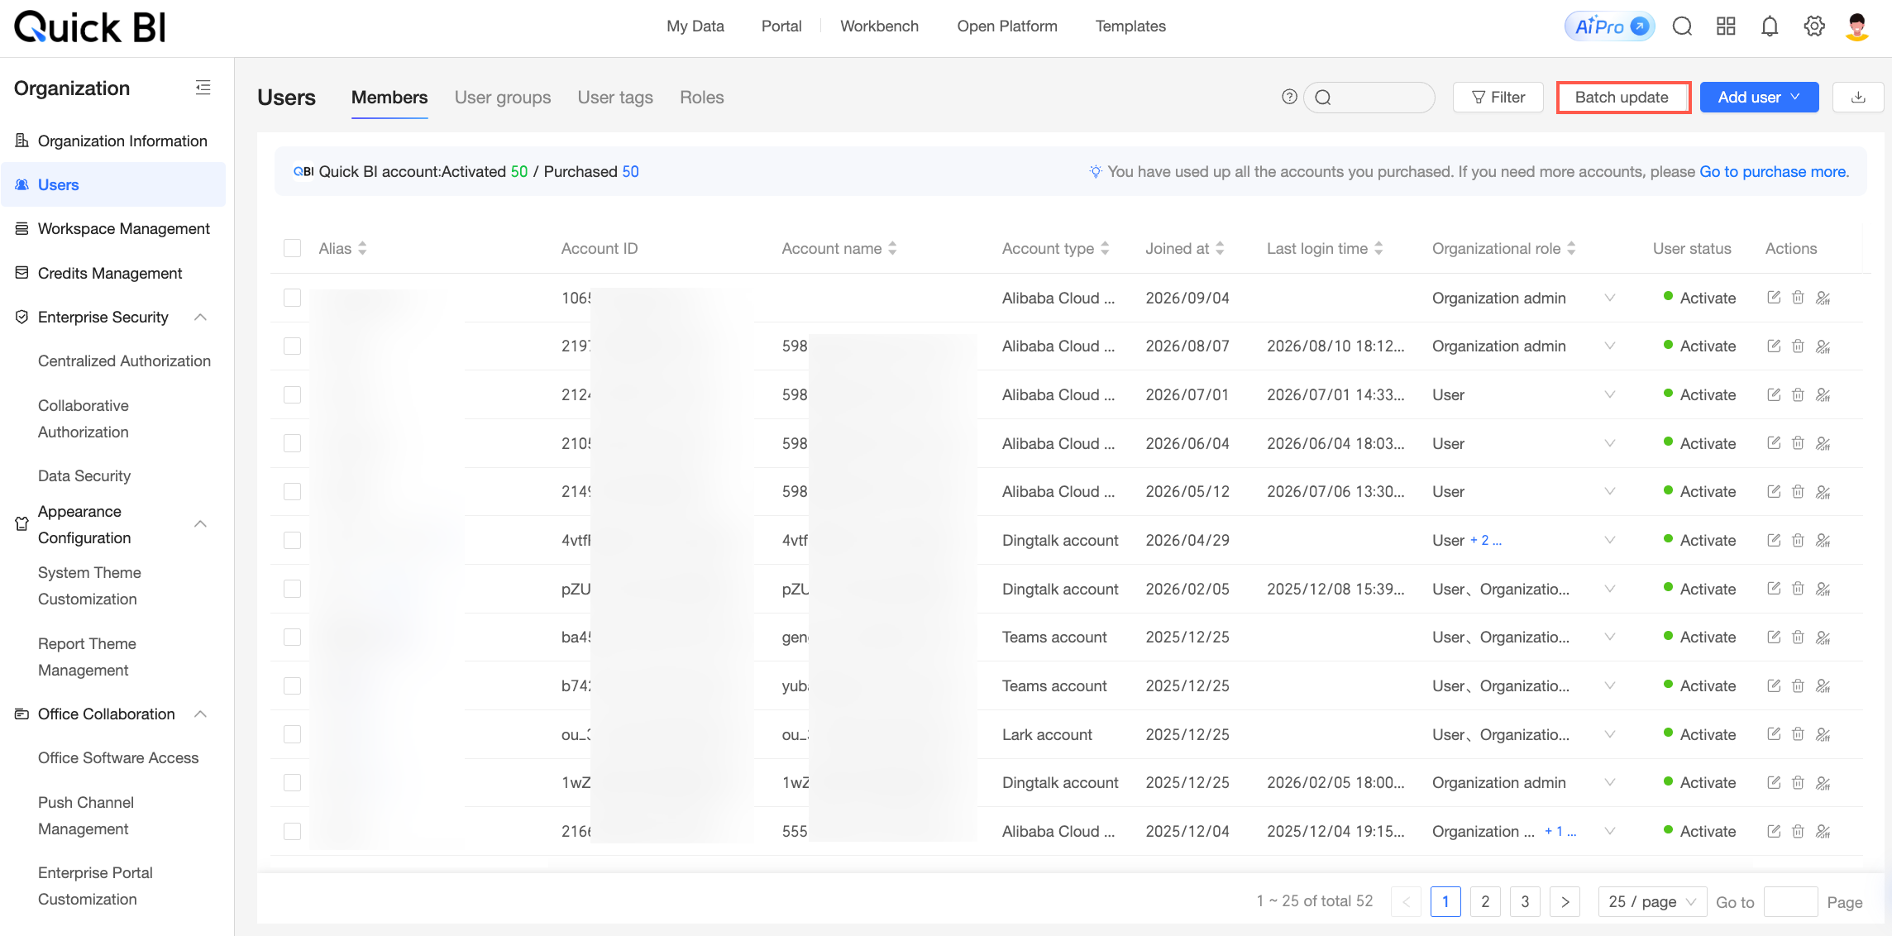The height and width of the screenshot is (936, 1892).
Task: Check the row joined 2026/09/04
Action: coord(292,298)
